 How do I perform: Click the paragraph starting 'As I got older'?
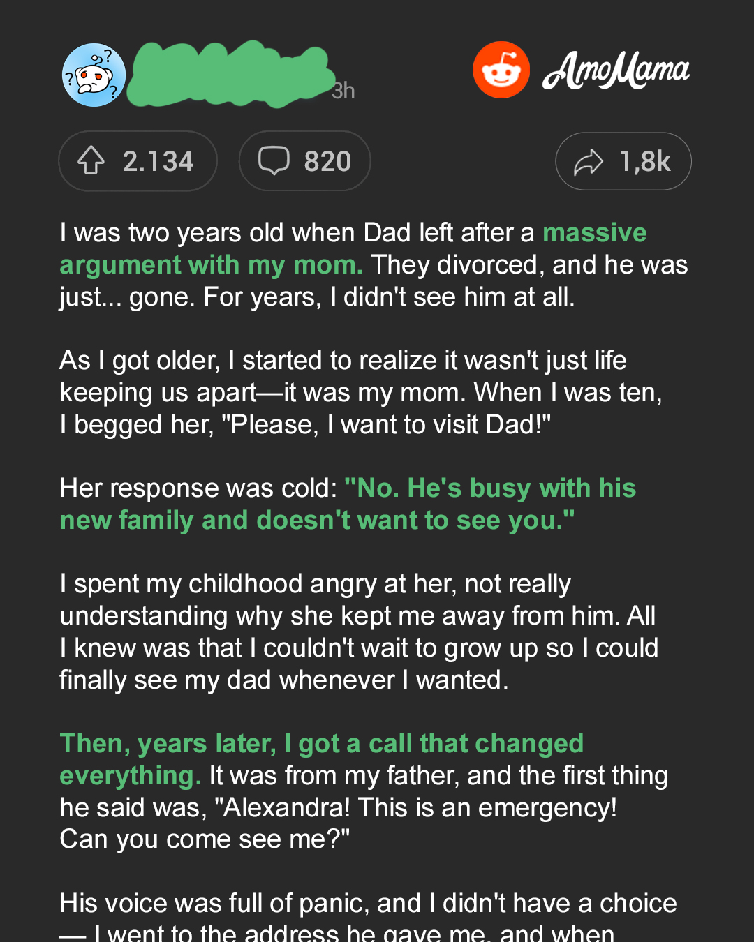pos(361,392)
